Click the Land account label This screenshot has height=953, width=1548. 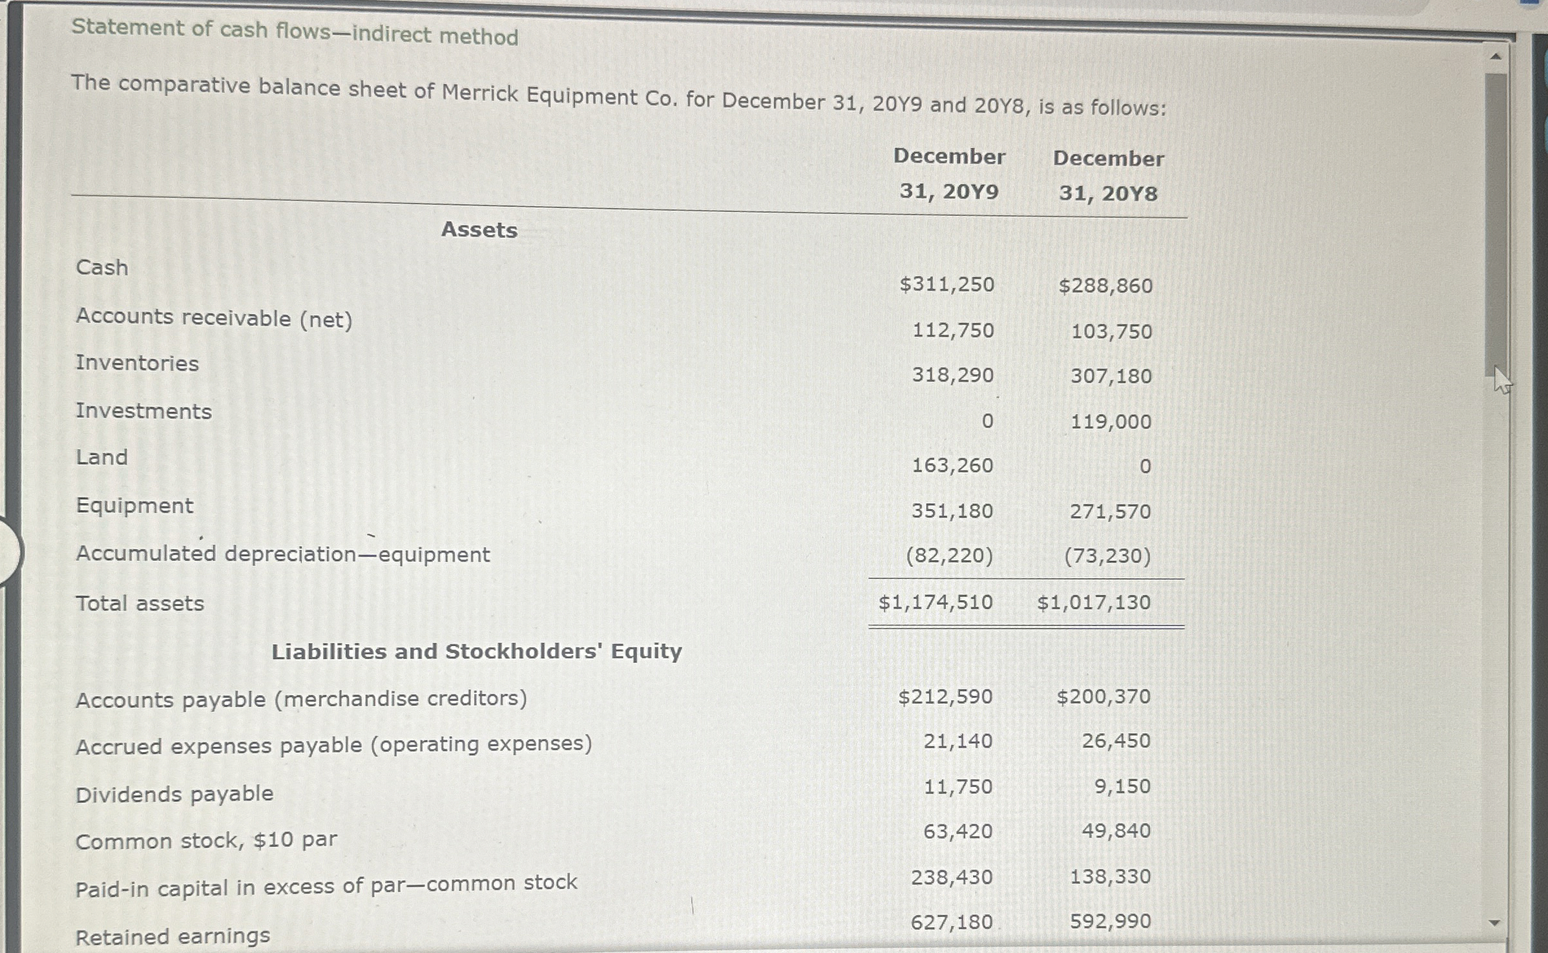[x=102, y=458]
